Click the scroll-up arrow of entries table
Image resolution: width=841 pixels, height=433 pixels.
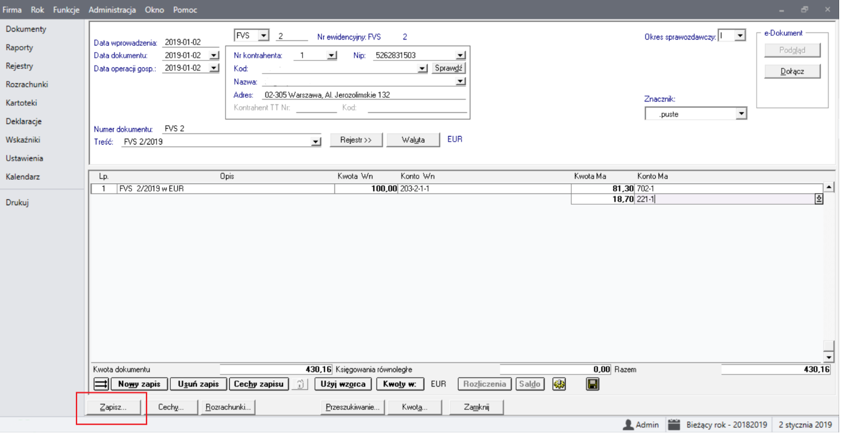click(829, 188)
